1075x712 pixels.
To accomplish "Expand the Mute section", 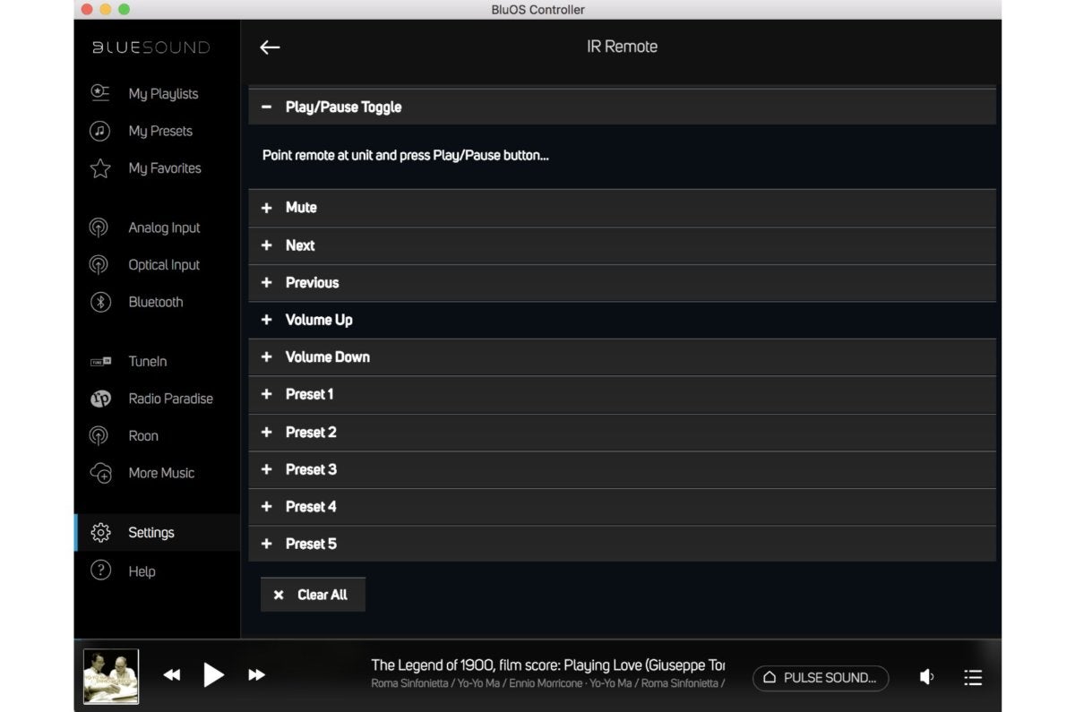I will tap(622, 208).
